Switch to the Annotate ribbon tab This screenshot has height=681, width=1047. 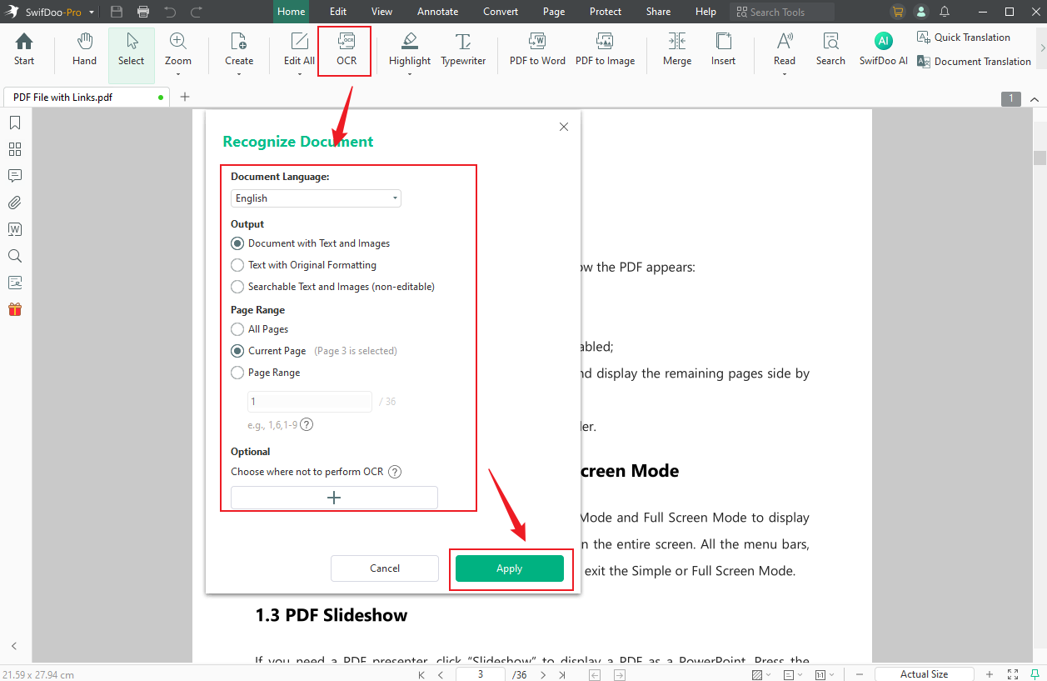click(437, 11)
